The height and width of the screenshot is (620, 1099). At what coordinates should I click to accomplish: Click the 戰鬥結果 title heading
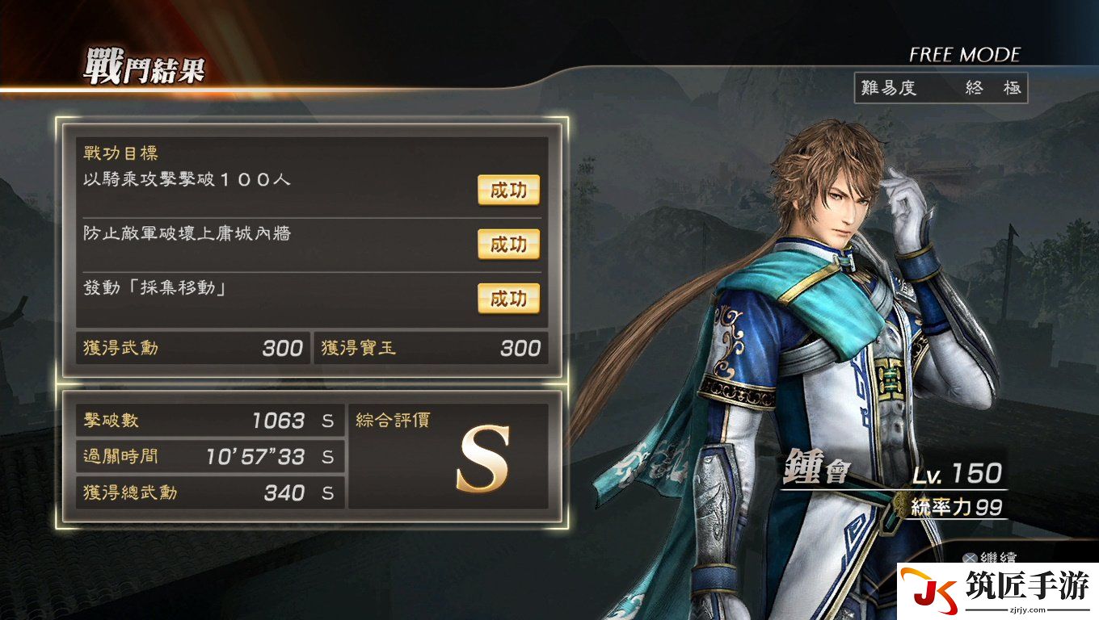[144, 66]
